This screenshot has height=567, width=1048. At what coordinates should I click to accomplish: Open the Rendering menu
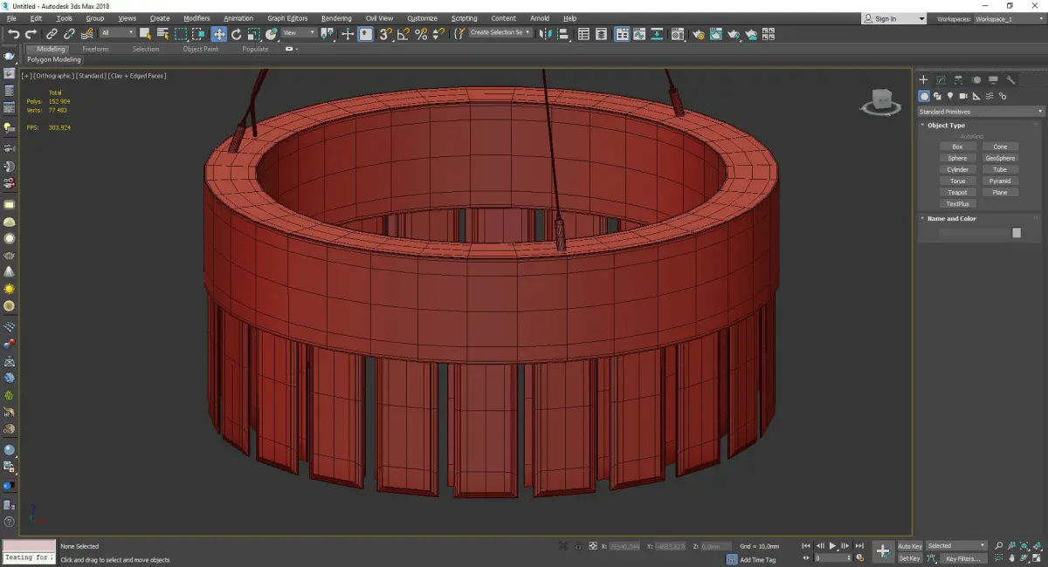(x=336, y=18)
